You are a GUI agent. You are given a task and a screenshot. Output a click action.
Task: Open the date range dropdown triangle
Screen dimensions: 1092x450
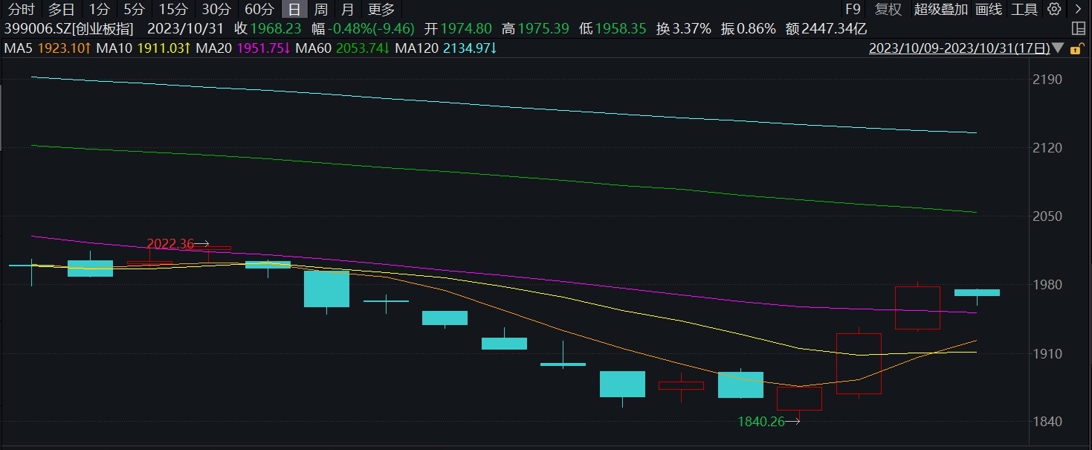1059,49
